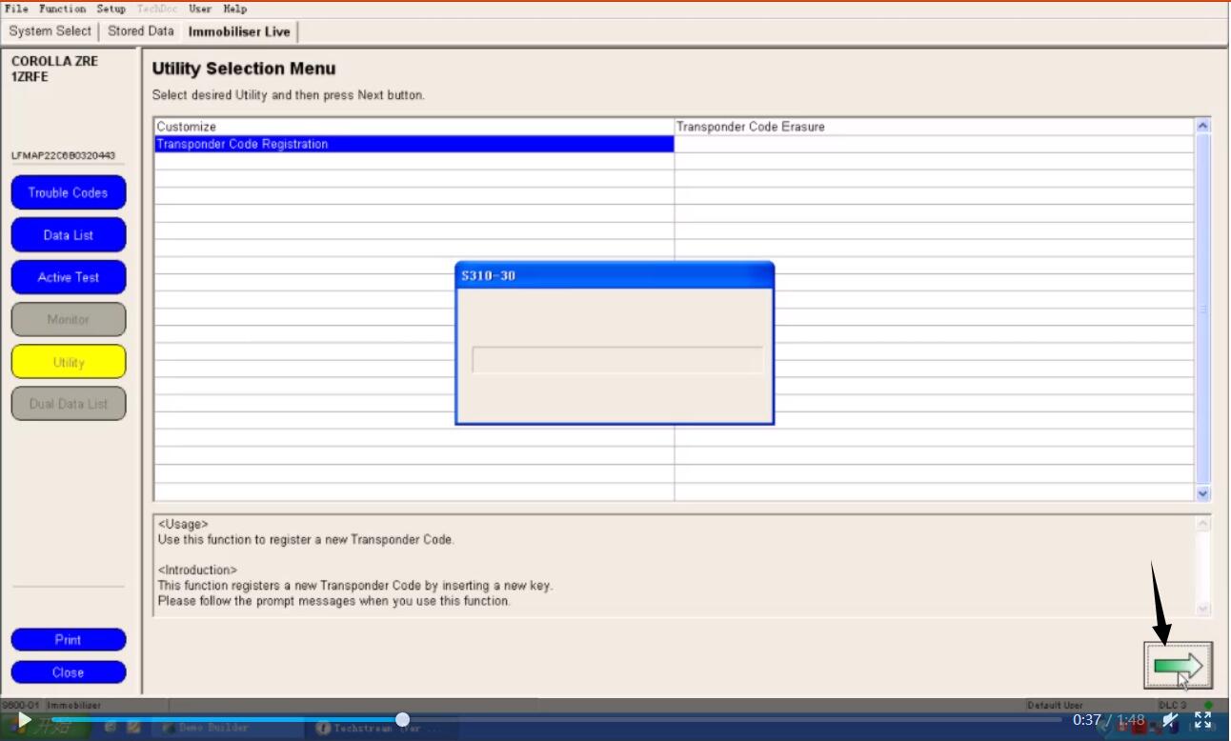Click the yellow Utility button
Viewport: 1231px width, 741px height.
pyautogui.click(x=69, y=362)
